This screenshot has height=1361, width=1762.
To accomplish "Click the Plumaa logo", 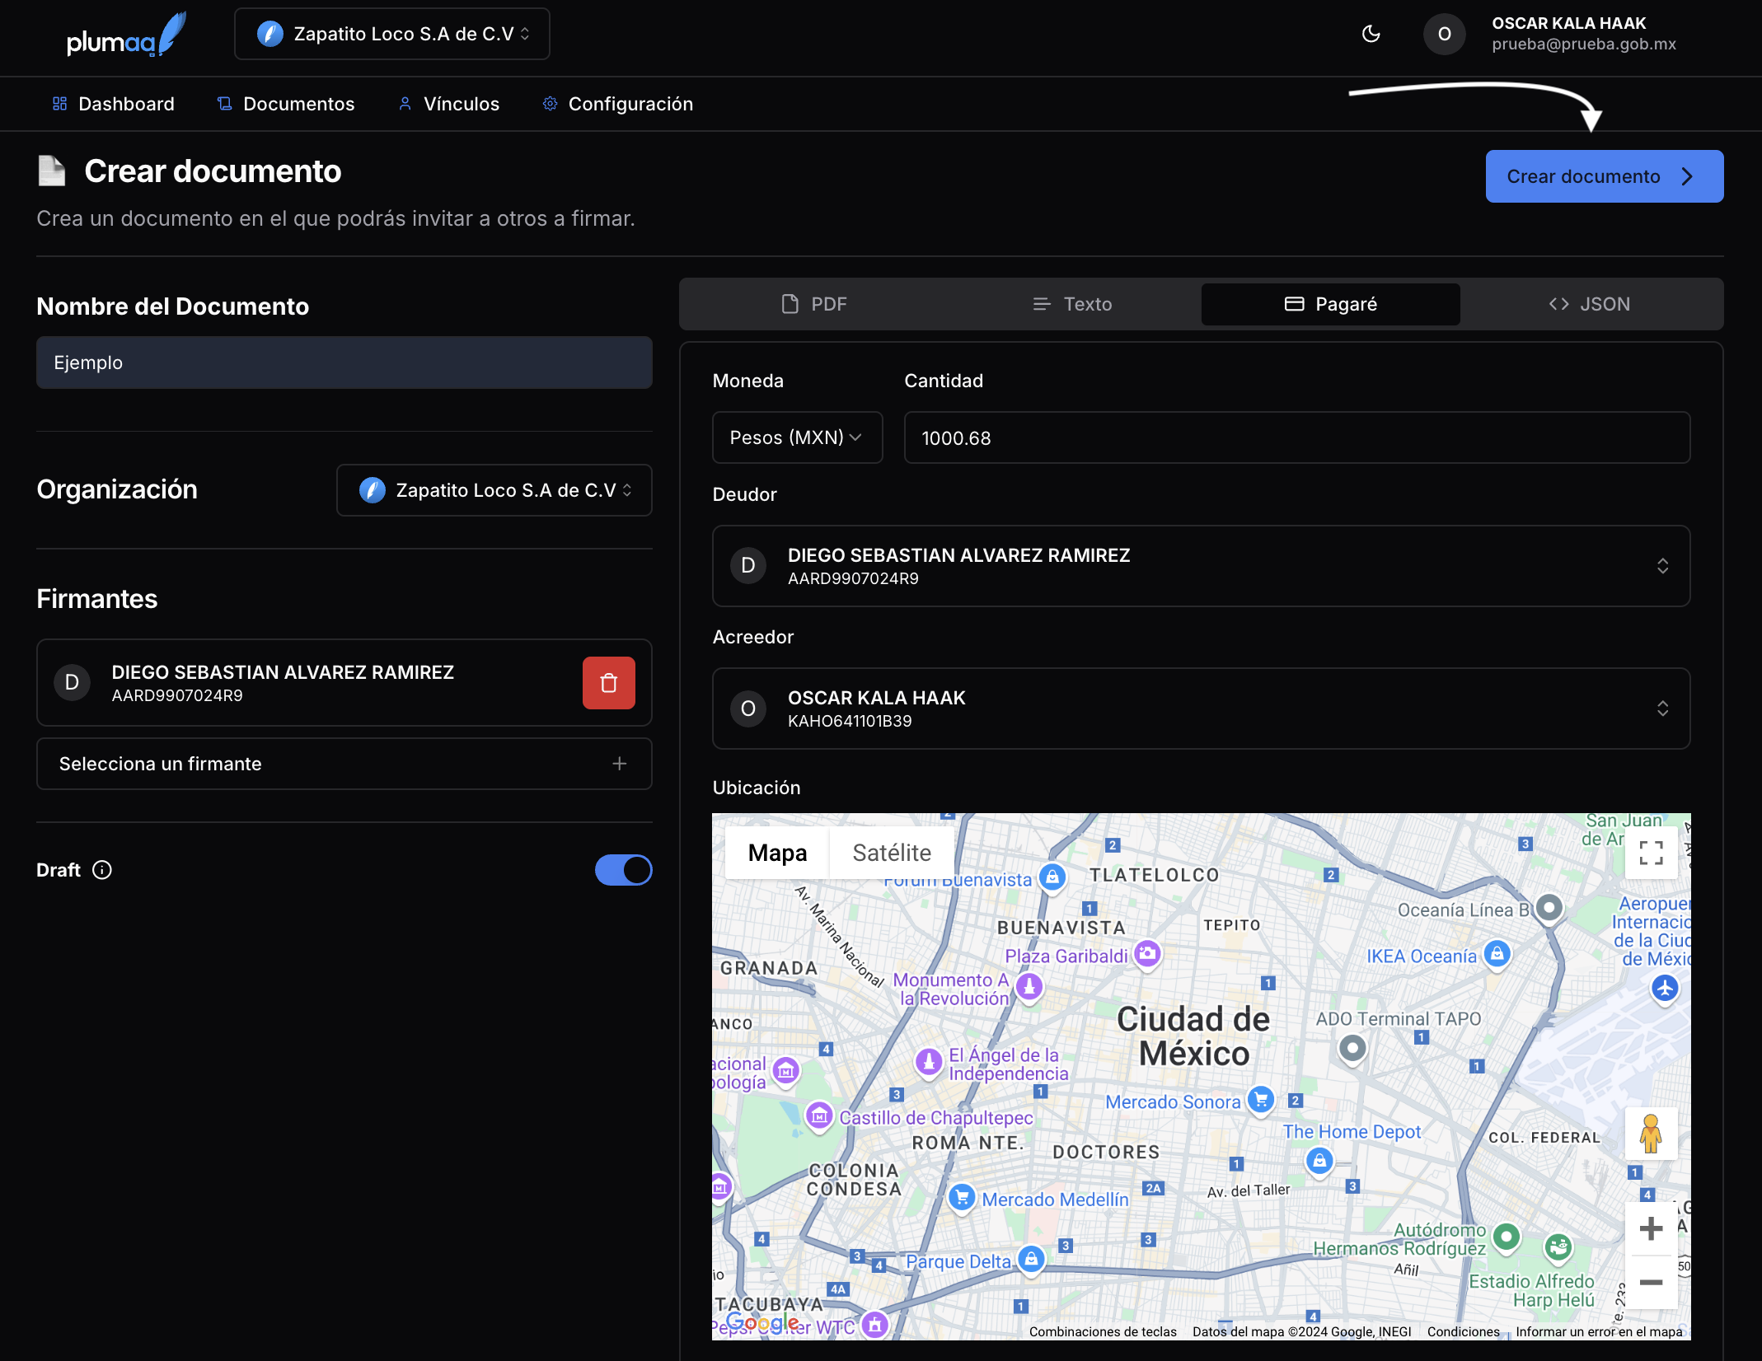I will 125,35.
